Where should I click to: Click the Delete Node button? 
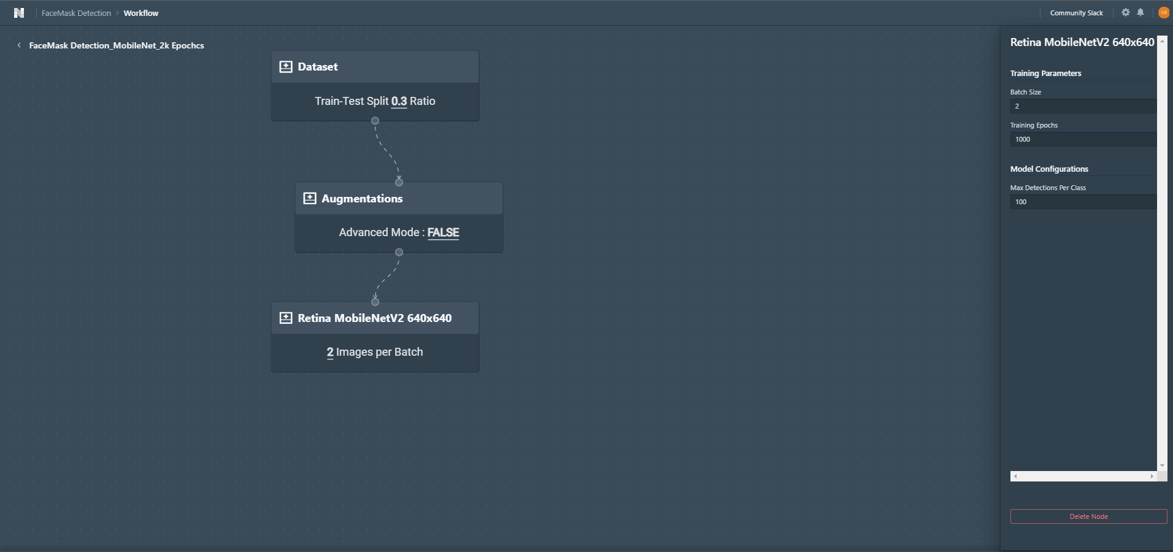tap(1088, 516)
